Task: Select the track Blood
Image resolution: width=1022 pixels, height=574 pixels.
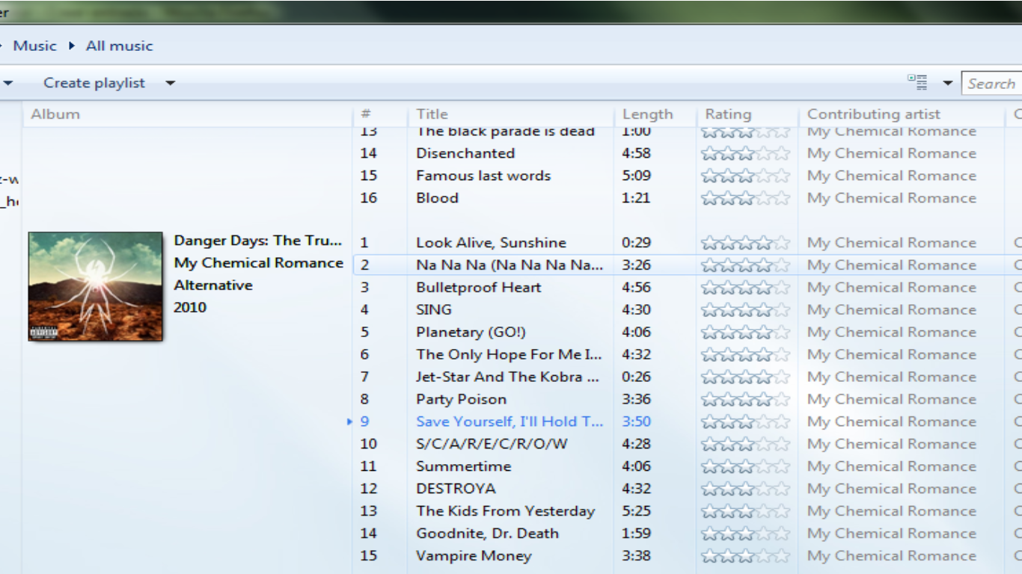Action: [437, 198]
